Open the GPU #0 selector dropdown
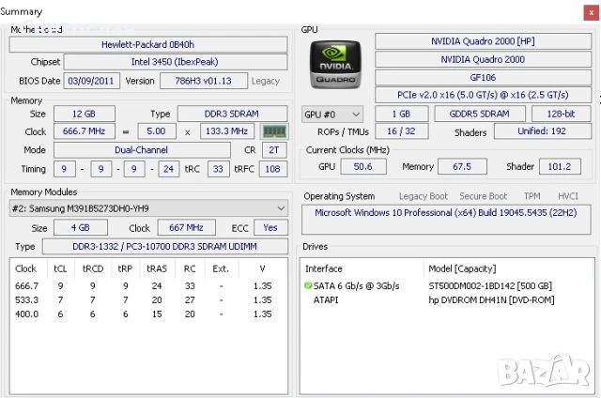The image size is (601, 398). (x=331, y=115)
